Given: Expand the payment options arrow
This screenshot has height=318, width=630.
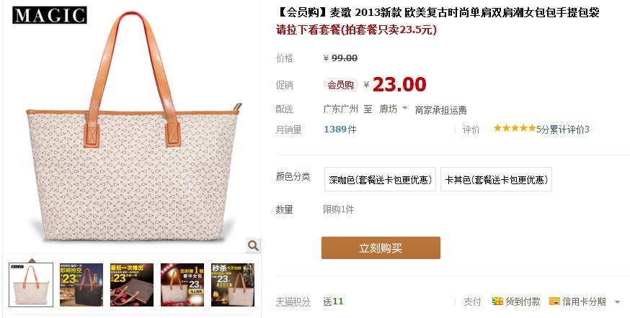Looking at the screenshot, I should click(618, 302).
